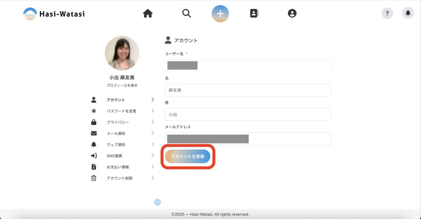Focus the 姓 field containing 小出

point(248,114)
